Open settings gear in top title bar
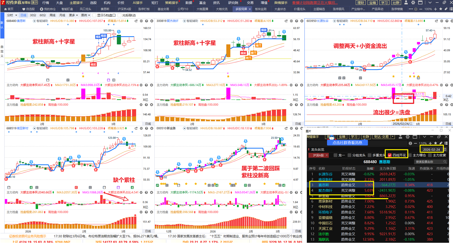Viewport: 453px width, 245px height. (x=413, y=2)
